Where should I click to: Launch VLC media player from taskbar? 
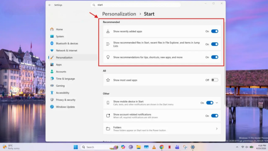coord(154,147)
